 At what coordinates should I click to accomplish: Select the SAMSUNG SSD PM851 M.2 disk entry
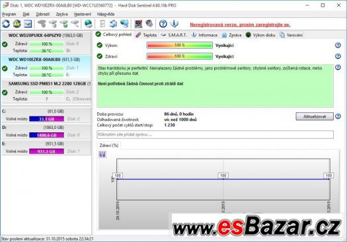[46, 91]
